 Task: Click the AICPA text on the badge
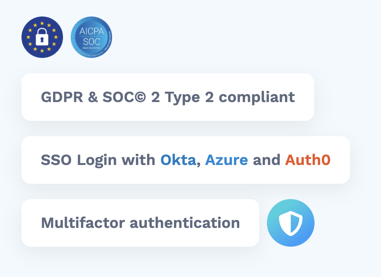(92, 31)
